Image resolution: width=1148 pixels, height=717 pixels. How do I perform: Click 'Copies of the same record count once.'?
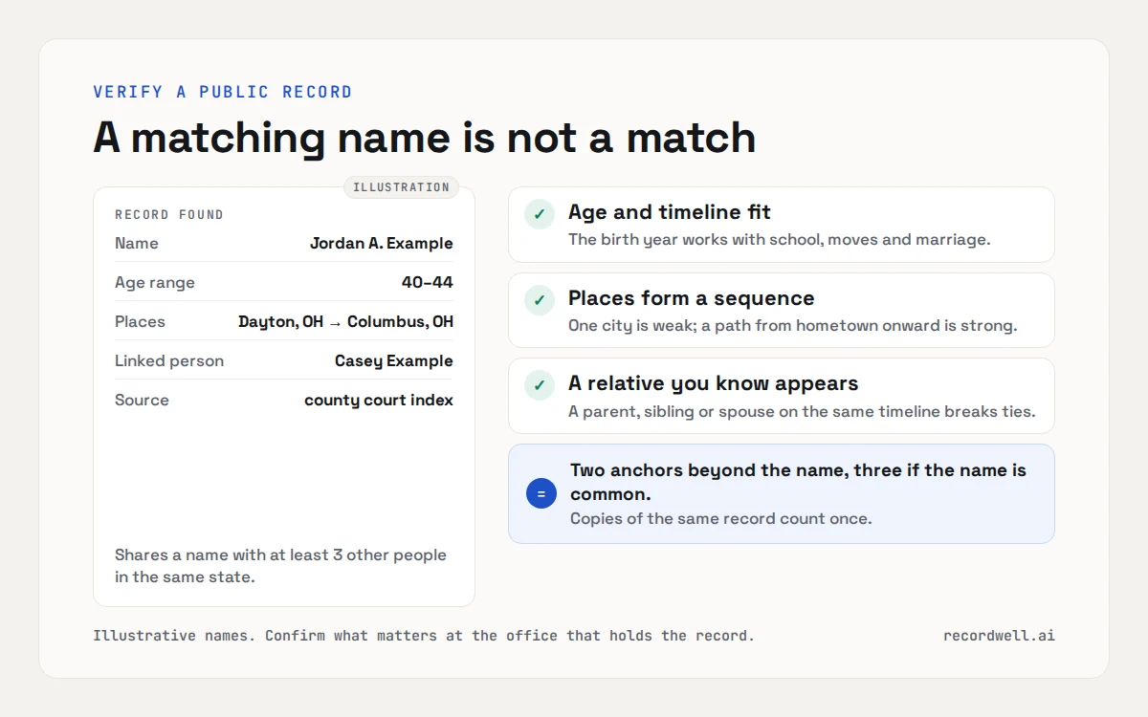(x=721, y=519)
